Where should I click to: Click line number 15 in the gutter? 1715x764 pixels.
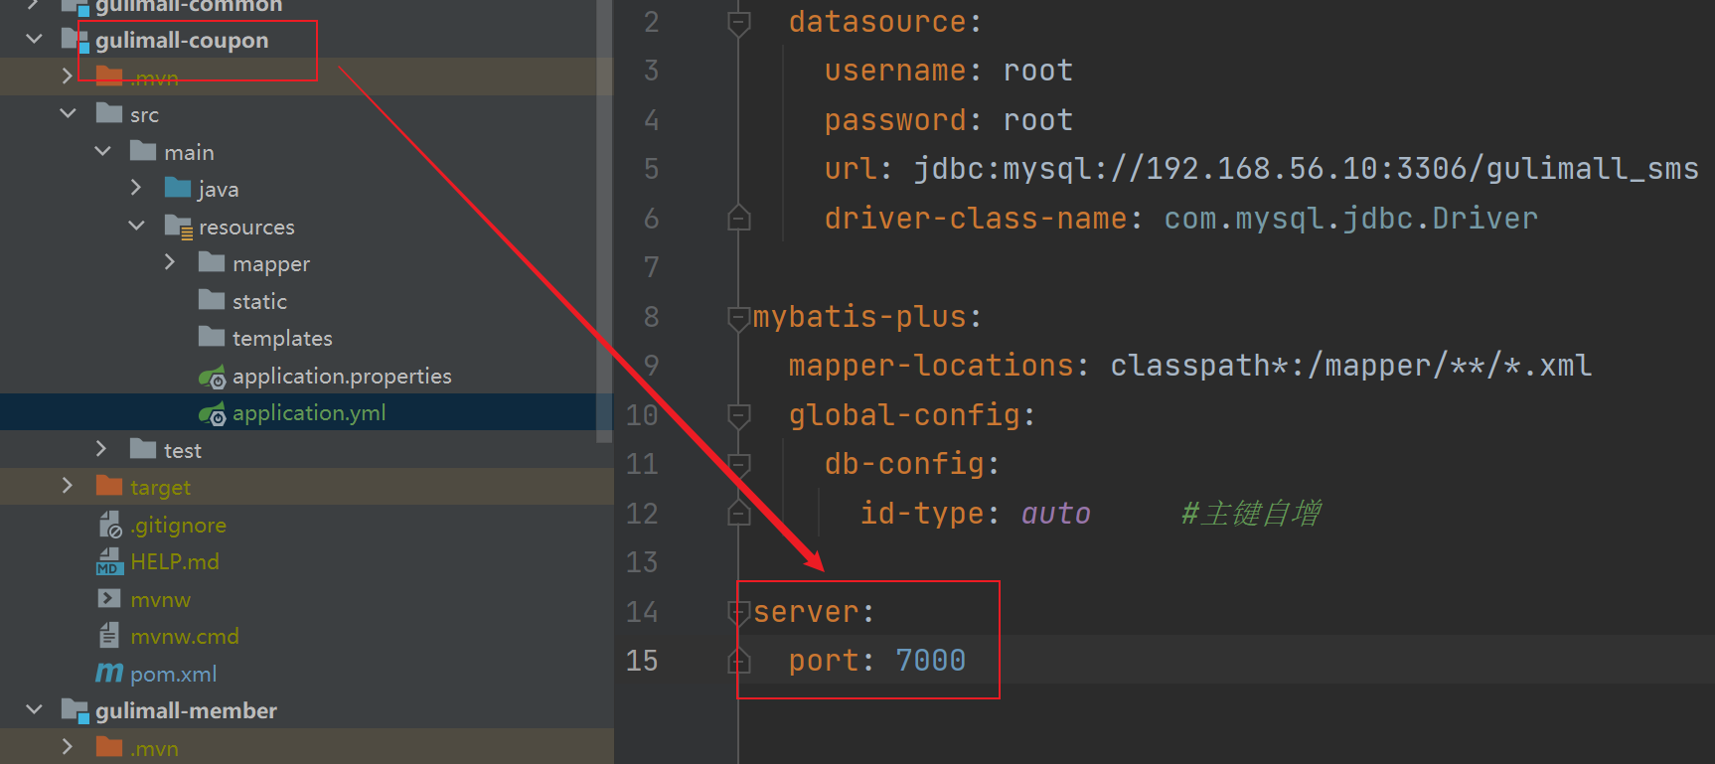642,661
